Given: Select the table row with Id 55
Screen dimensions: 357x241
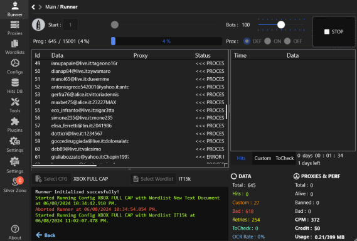Looking at the screenshot, I should click(x=129, y=110).
